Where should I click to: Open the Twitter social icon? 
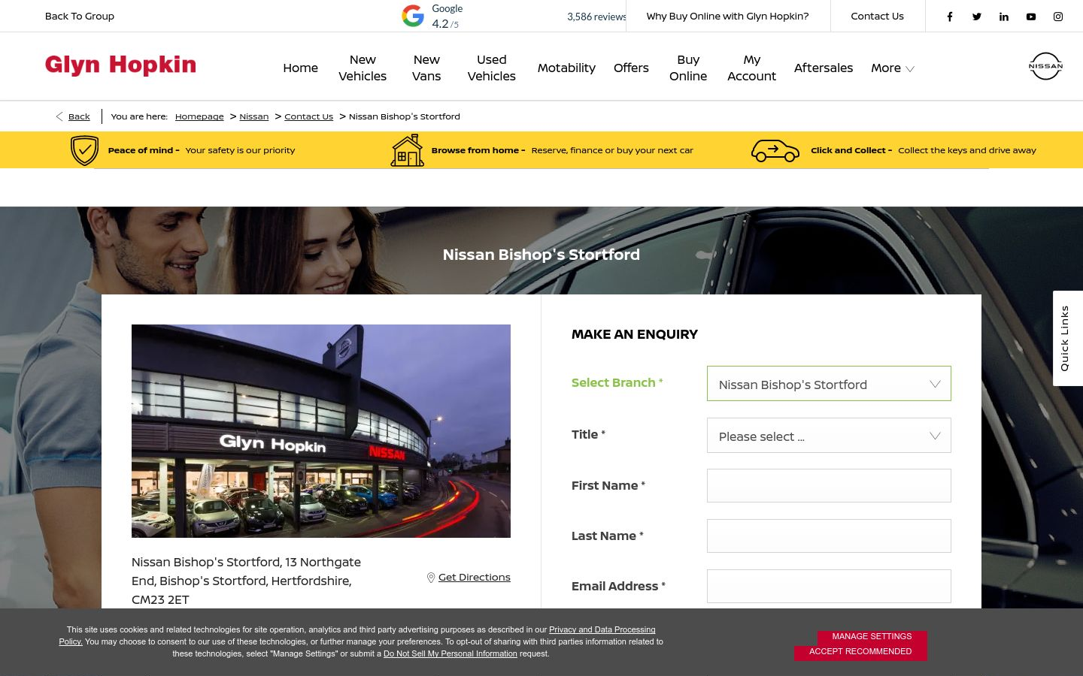point(977,17)
